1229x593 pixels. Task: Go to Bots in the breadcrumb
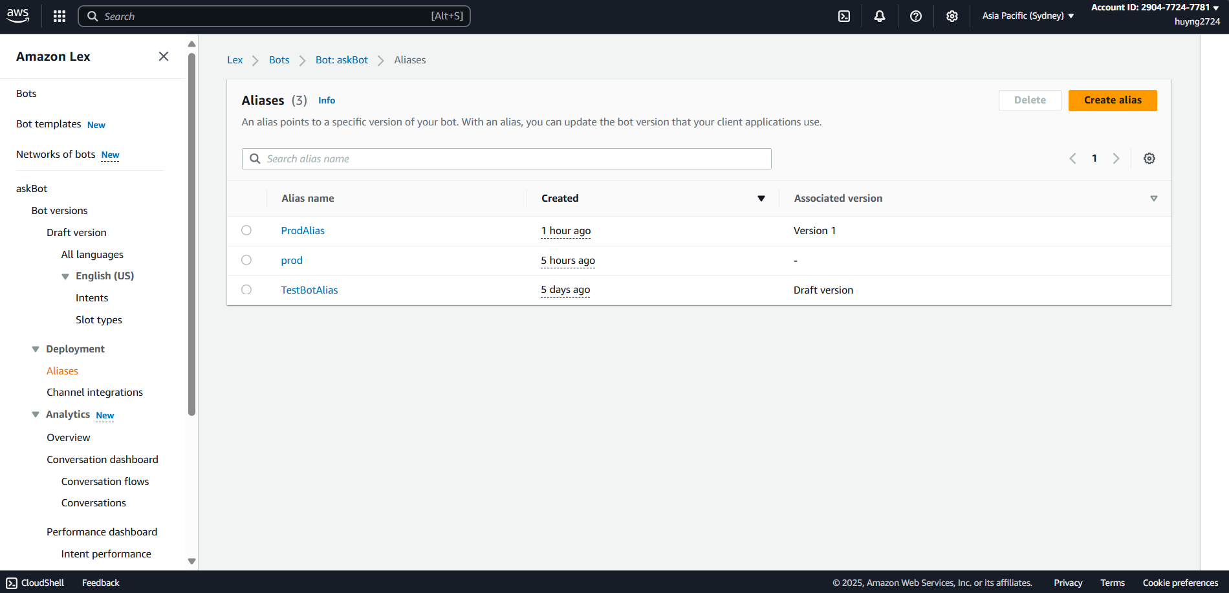[x=279, y=60]
